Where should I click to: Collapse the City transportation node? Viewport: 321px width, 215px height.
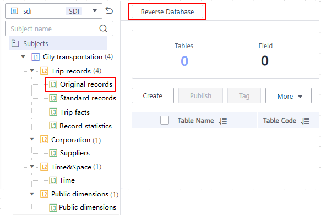tap(23, 56)
